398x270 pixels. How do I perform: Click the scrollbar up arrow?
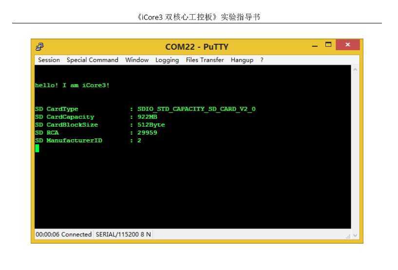click(x=355, y=69)
